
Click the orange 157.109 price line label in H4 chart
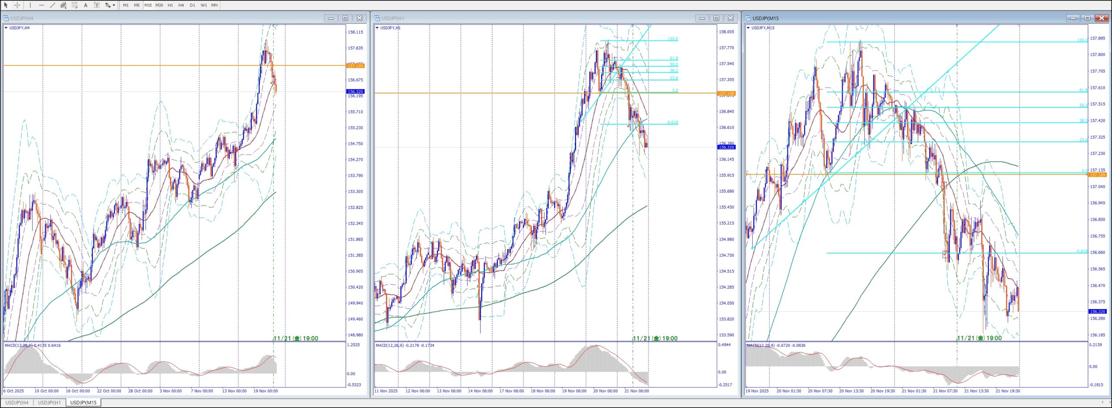[x=355, y=66]
